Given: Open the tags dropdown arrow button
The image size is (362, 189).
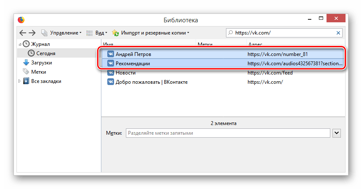Looking at the screenshot, I should (x=337, y=133).
